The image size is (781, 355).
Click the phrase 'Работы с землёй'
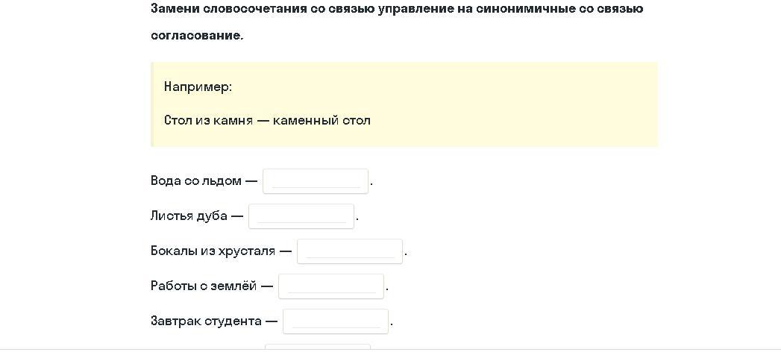point(204,286)
